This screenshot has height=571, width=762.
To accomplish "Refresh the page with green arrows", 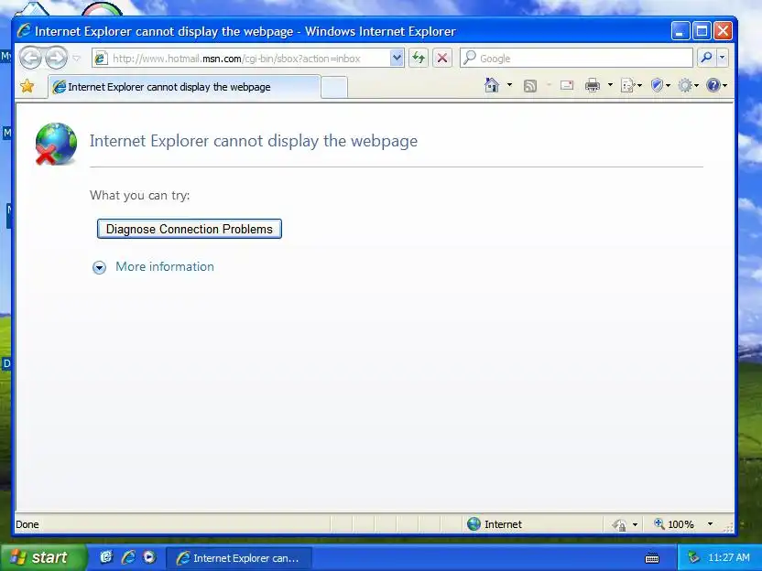I will pos(419,59).
